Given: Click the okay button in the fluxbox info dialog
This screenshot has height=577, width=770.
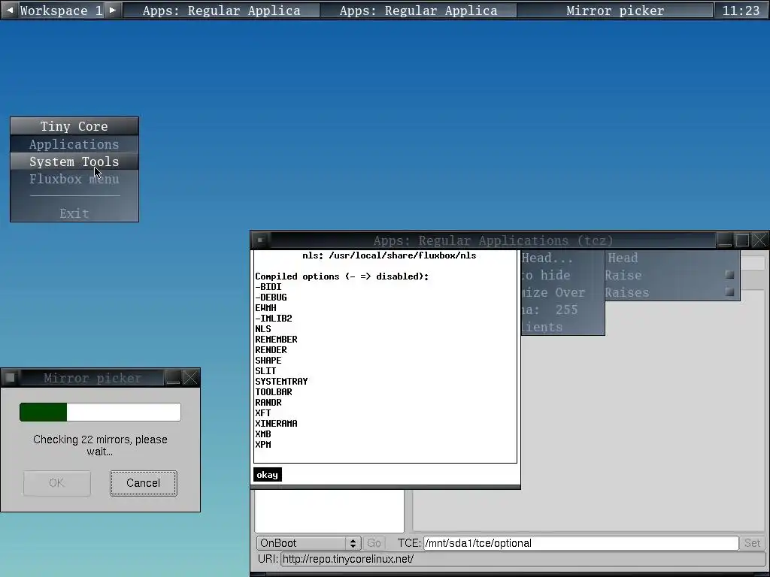Looking at the screenshot, I should tap(268, 475).
